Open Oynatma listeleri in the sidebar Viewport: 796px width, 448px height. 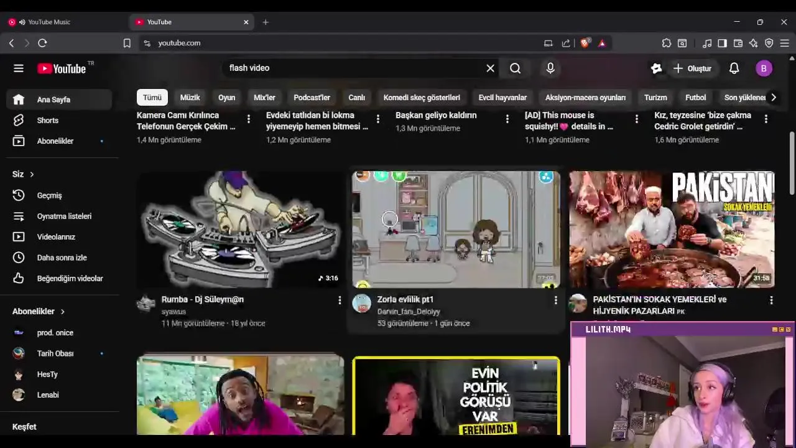coord(59,216)
